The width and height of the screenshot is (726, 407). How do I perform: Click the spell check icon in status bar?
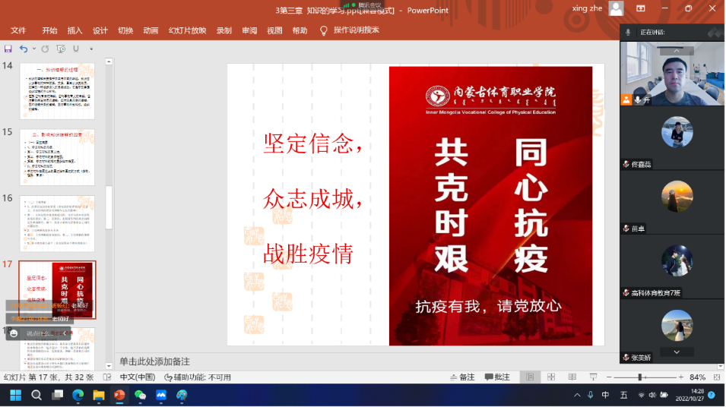point(107,377)
